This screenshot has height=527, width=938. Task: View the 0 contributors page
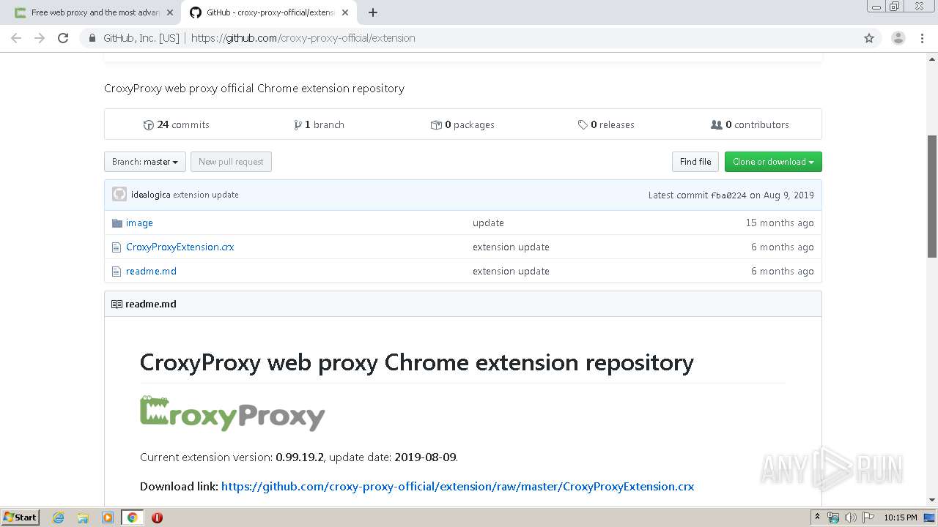click(750, 124)
